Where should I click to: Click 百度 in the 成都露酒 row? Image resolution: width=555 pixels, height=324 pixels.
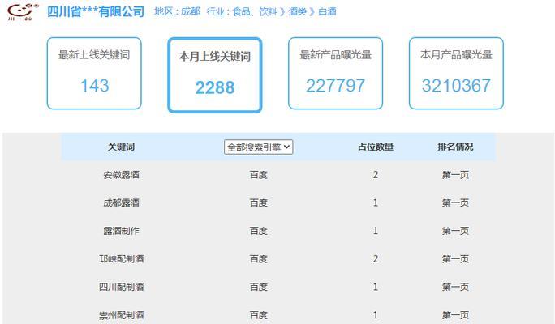258,202
